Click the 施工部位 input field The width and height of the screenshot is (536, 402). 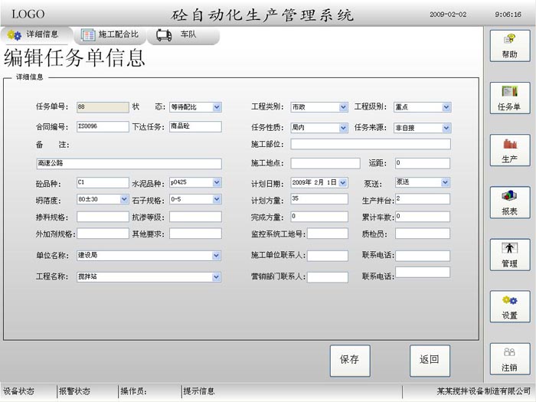371,144
